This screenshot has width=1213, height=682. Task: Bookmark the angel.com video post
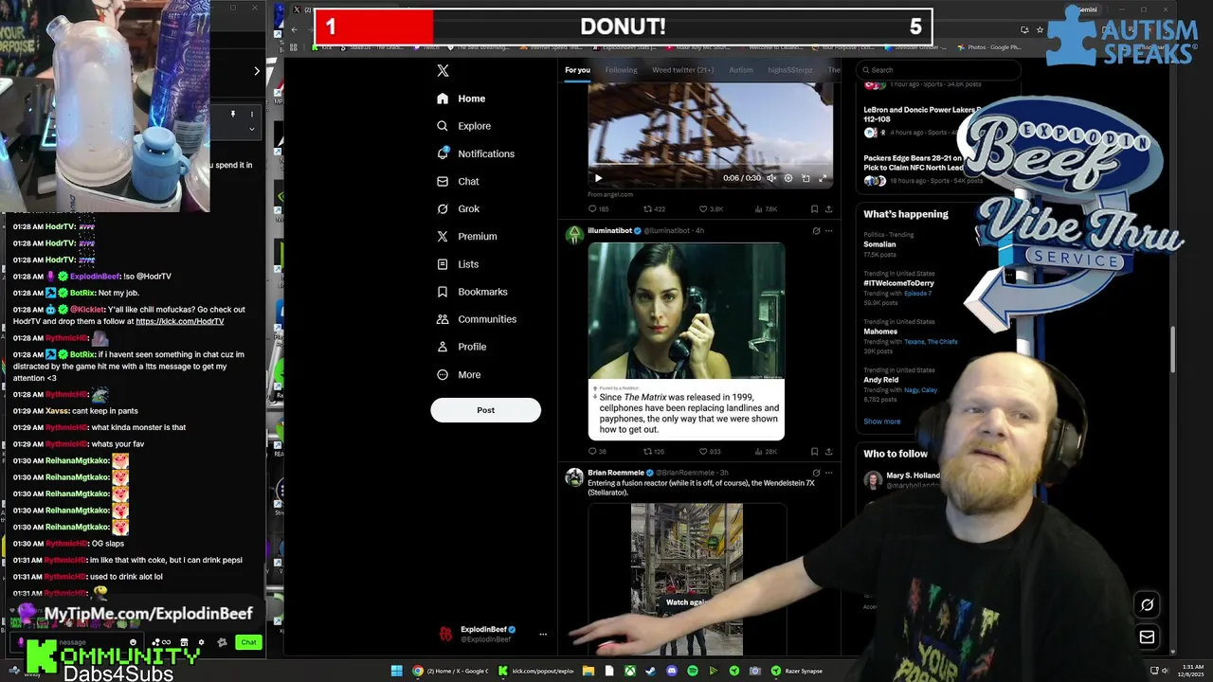coord(814,209)
